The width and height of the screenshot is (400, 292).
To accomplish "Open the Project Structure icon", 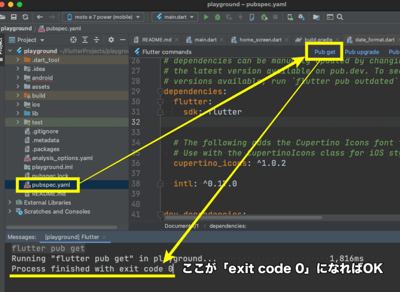I will pos(316,17).
